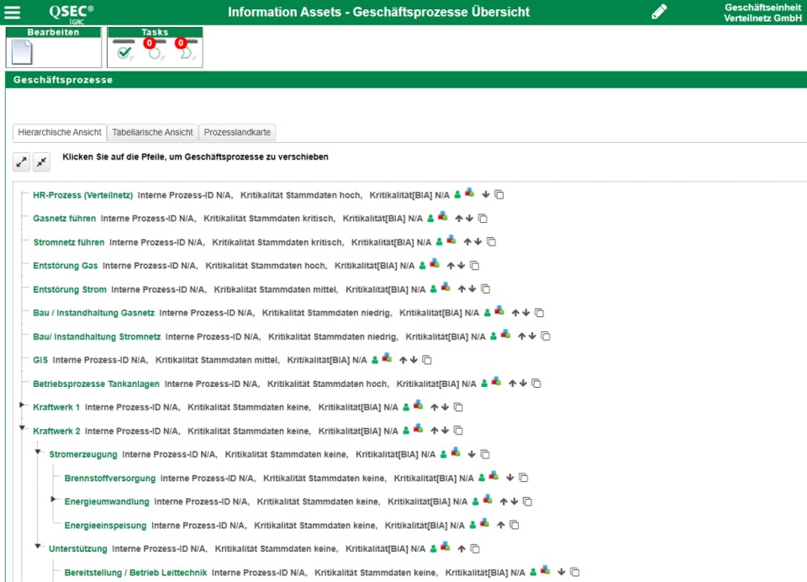
Task: Open Bereitstellung / Betrieb Leittechnik link
Action: tap(136, 572)
